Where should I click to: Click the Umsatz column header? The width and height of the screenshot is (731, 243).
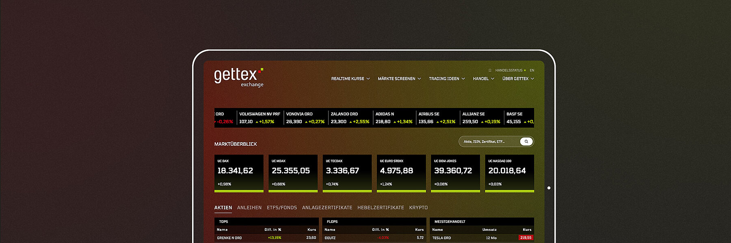pyautogui.click(x=489, y=230)
